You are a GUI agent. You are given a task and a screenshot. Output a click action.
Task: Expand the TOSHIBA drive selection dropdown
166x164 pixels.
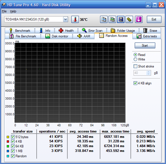66,19
